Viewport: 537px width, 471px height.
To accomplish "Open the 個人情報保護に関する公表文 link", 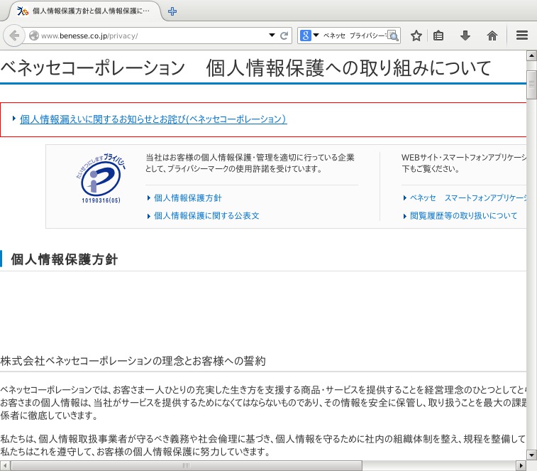I will tap(206, 216).
